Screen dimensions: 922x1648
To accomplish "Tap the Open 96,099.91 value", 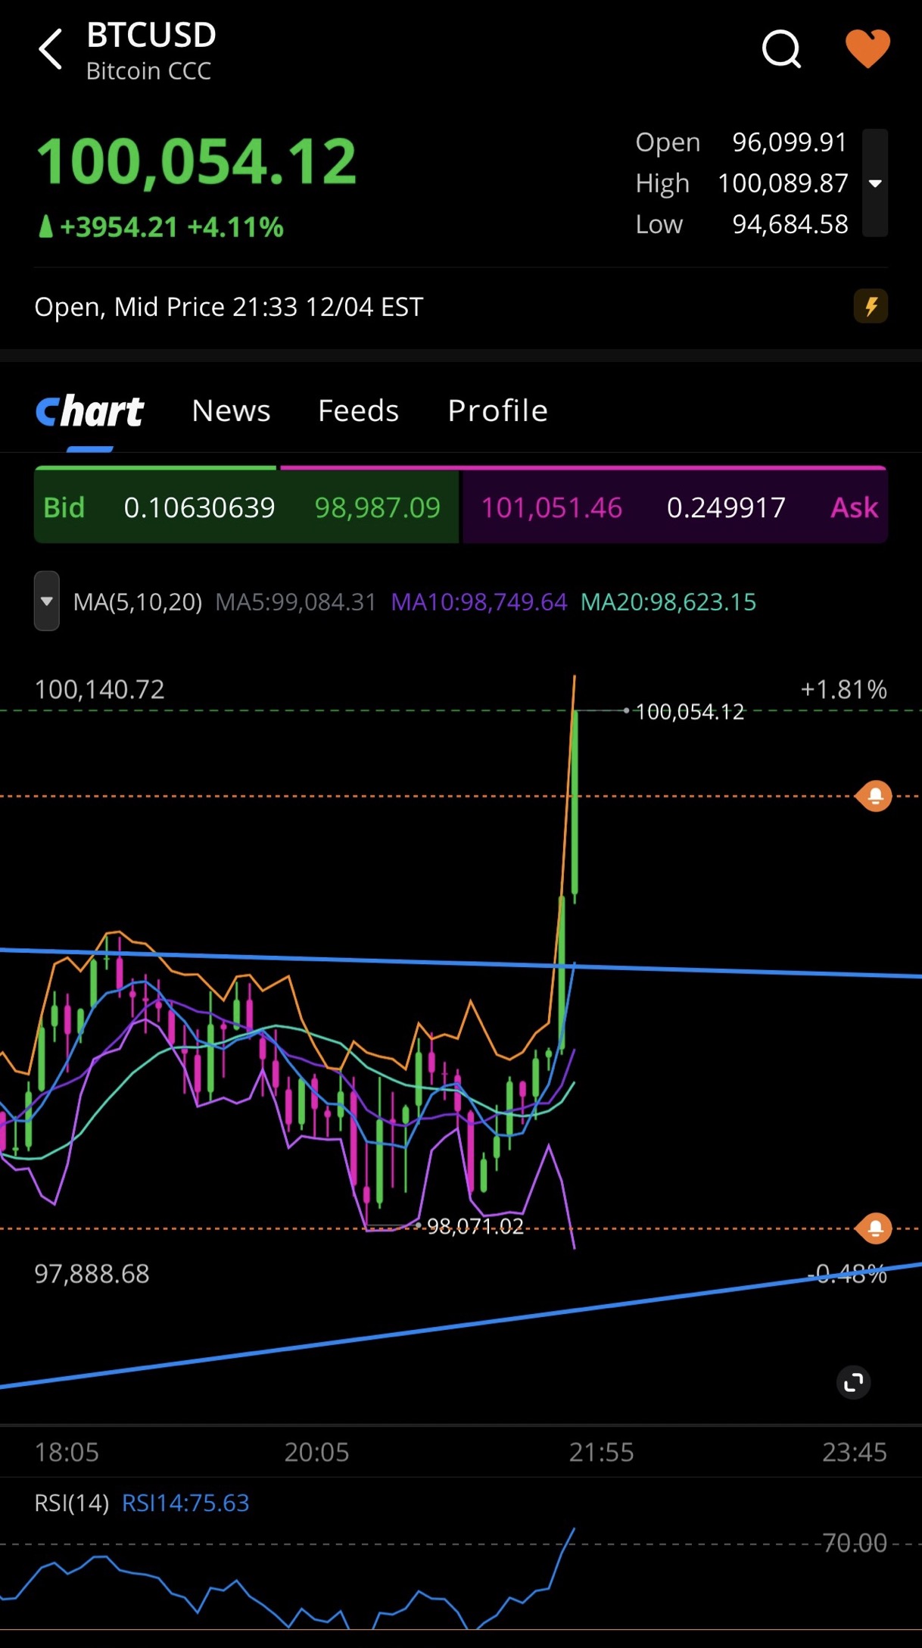I will [x=790, y=142].
